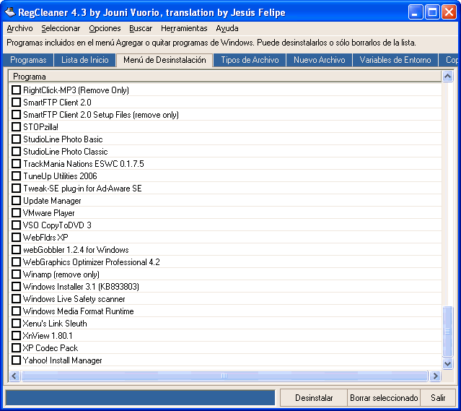
Task: Click the horizontal scrollbar left arrow
Action: click(x=14, y=376)
